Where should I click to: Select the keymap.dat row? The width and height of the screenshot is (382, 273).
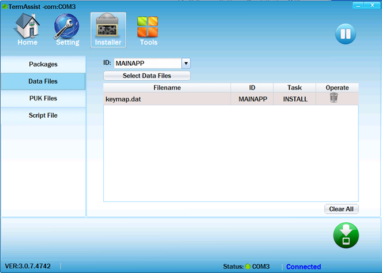pyautogui.click(x=167, y=99)
